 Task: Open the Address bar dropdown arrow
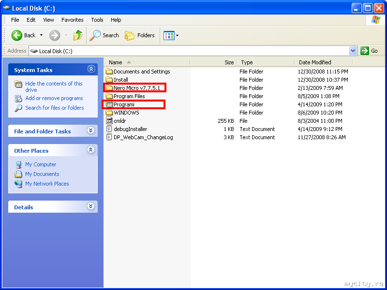tap(353, 51)
